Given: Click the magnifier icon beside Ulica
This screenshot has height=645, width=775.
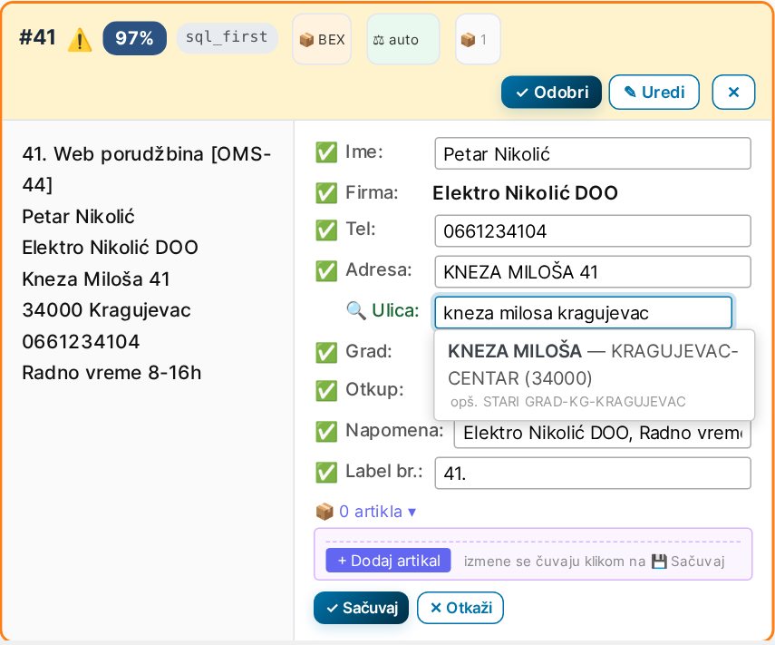Looking at the screenshot, I should pyautogui.click(x=356, y=310).
